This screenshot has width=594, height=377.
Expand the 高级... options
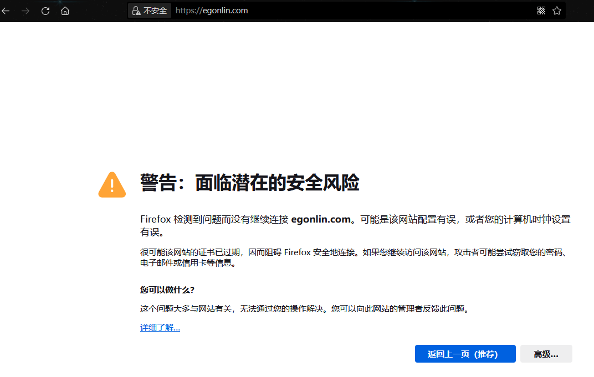(546, 354)
